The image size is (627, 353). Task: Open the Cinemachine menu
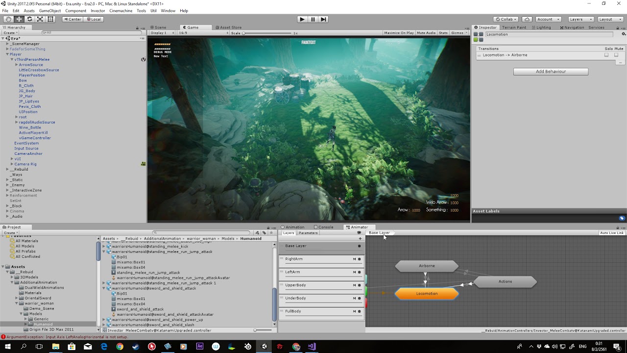(121, 11)
